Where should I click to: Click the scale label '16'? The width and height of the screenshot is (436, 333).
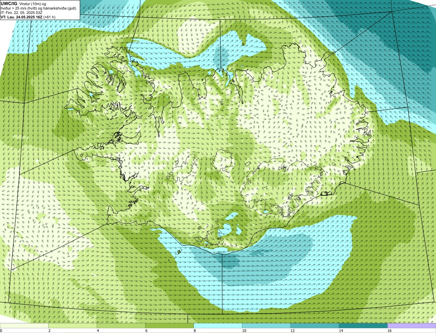(x=389, y=331)
